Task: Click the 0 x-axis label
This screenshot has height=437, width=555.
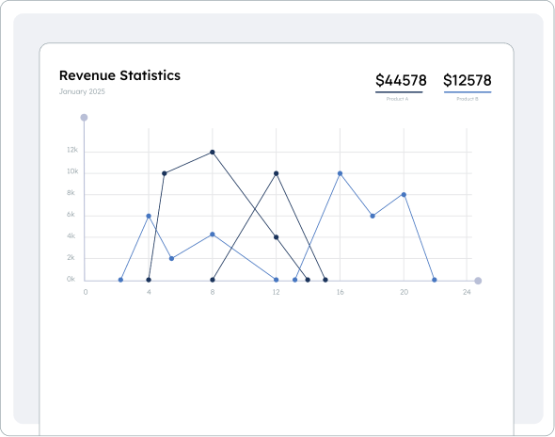Action: tap(86, 292)
